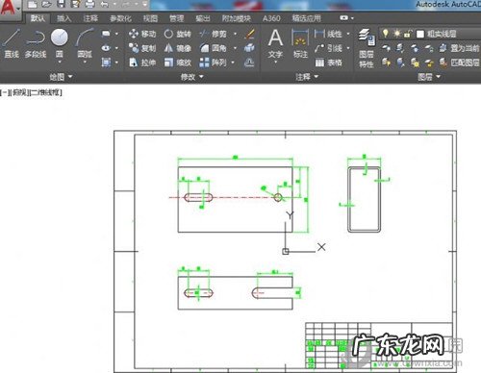Switch to the A360 ribbon tab
Screen dimensions: 481x373
(271, 18)
